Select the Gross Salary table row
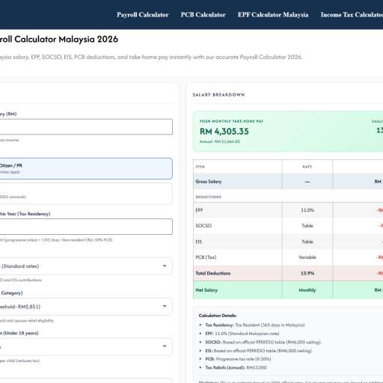The image size is (383, 383). 288,182
